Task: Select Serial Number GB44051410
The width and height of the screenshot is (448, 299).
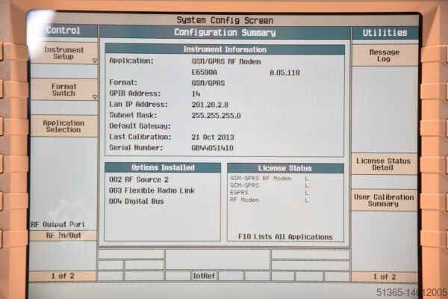Action: [x=212, y=148]
